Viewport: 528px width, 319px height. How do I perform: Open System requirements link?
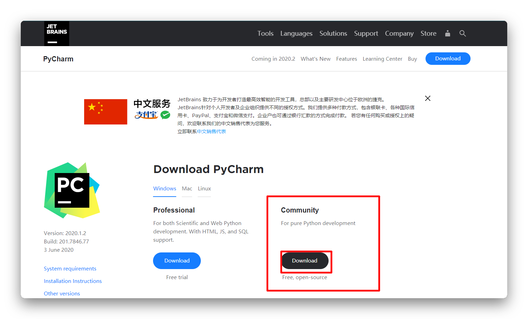(70, 269)
